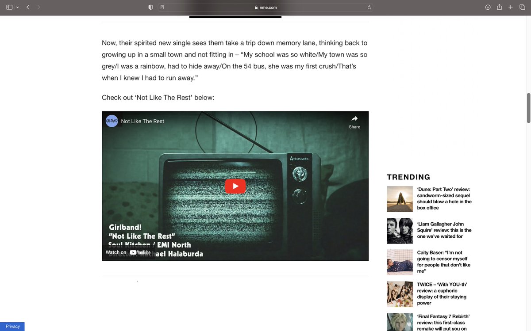Open the Caity Baser interview headline

point(444,262)
